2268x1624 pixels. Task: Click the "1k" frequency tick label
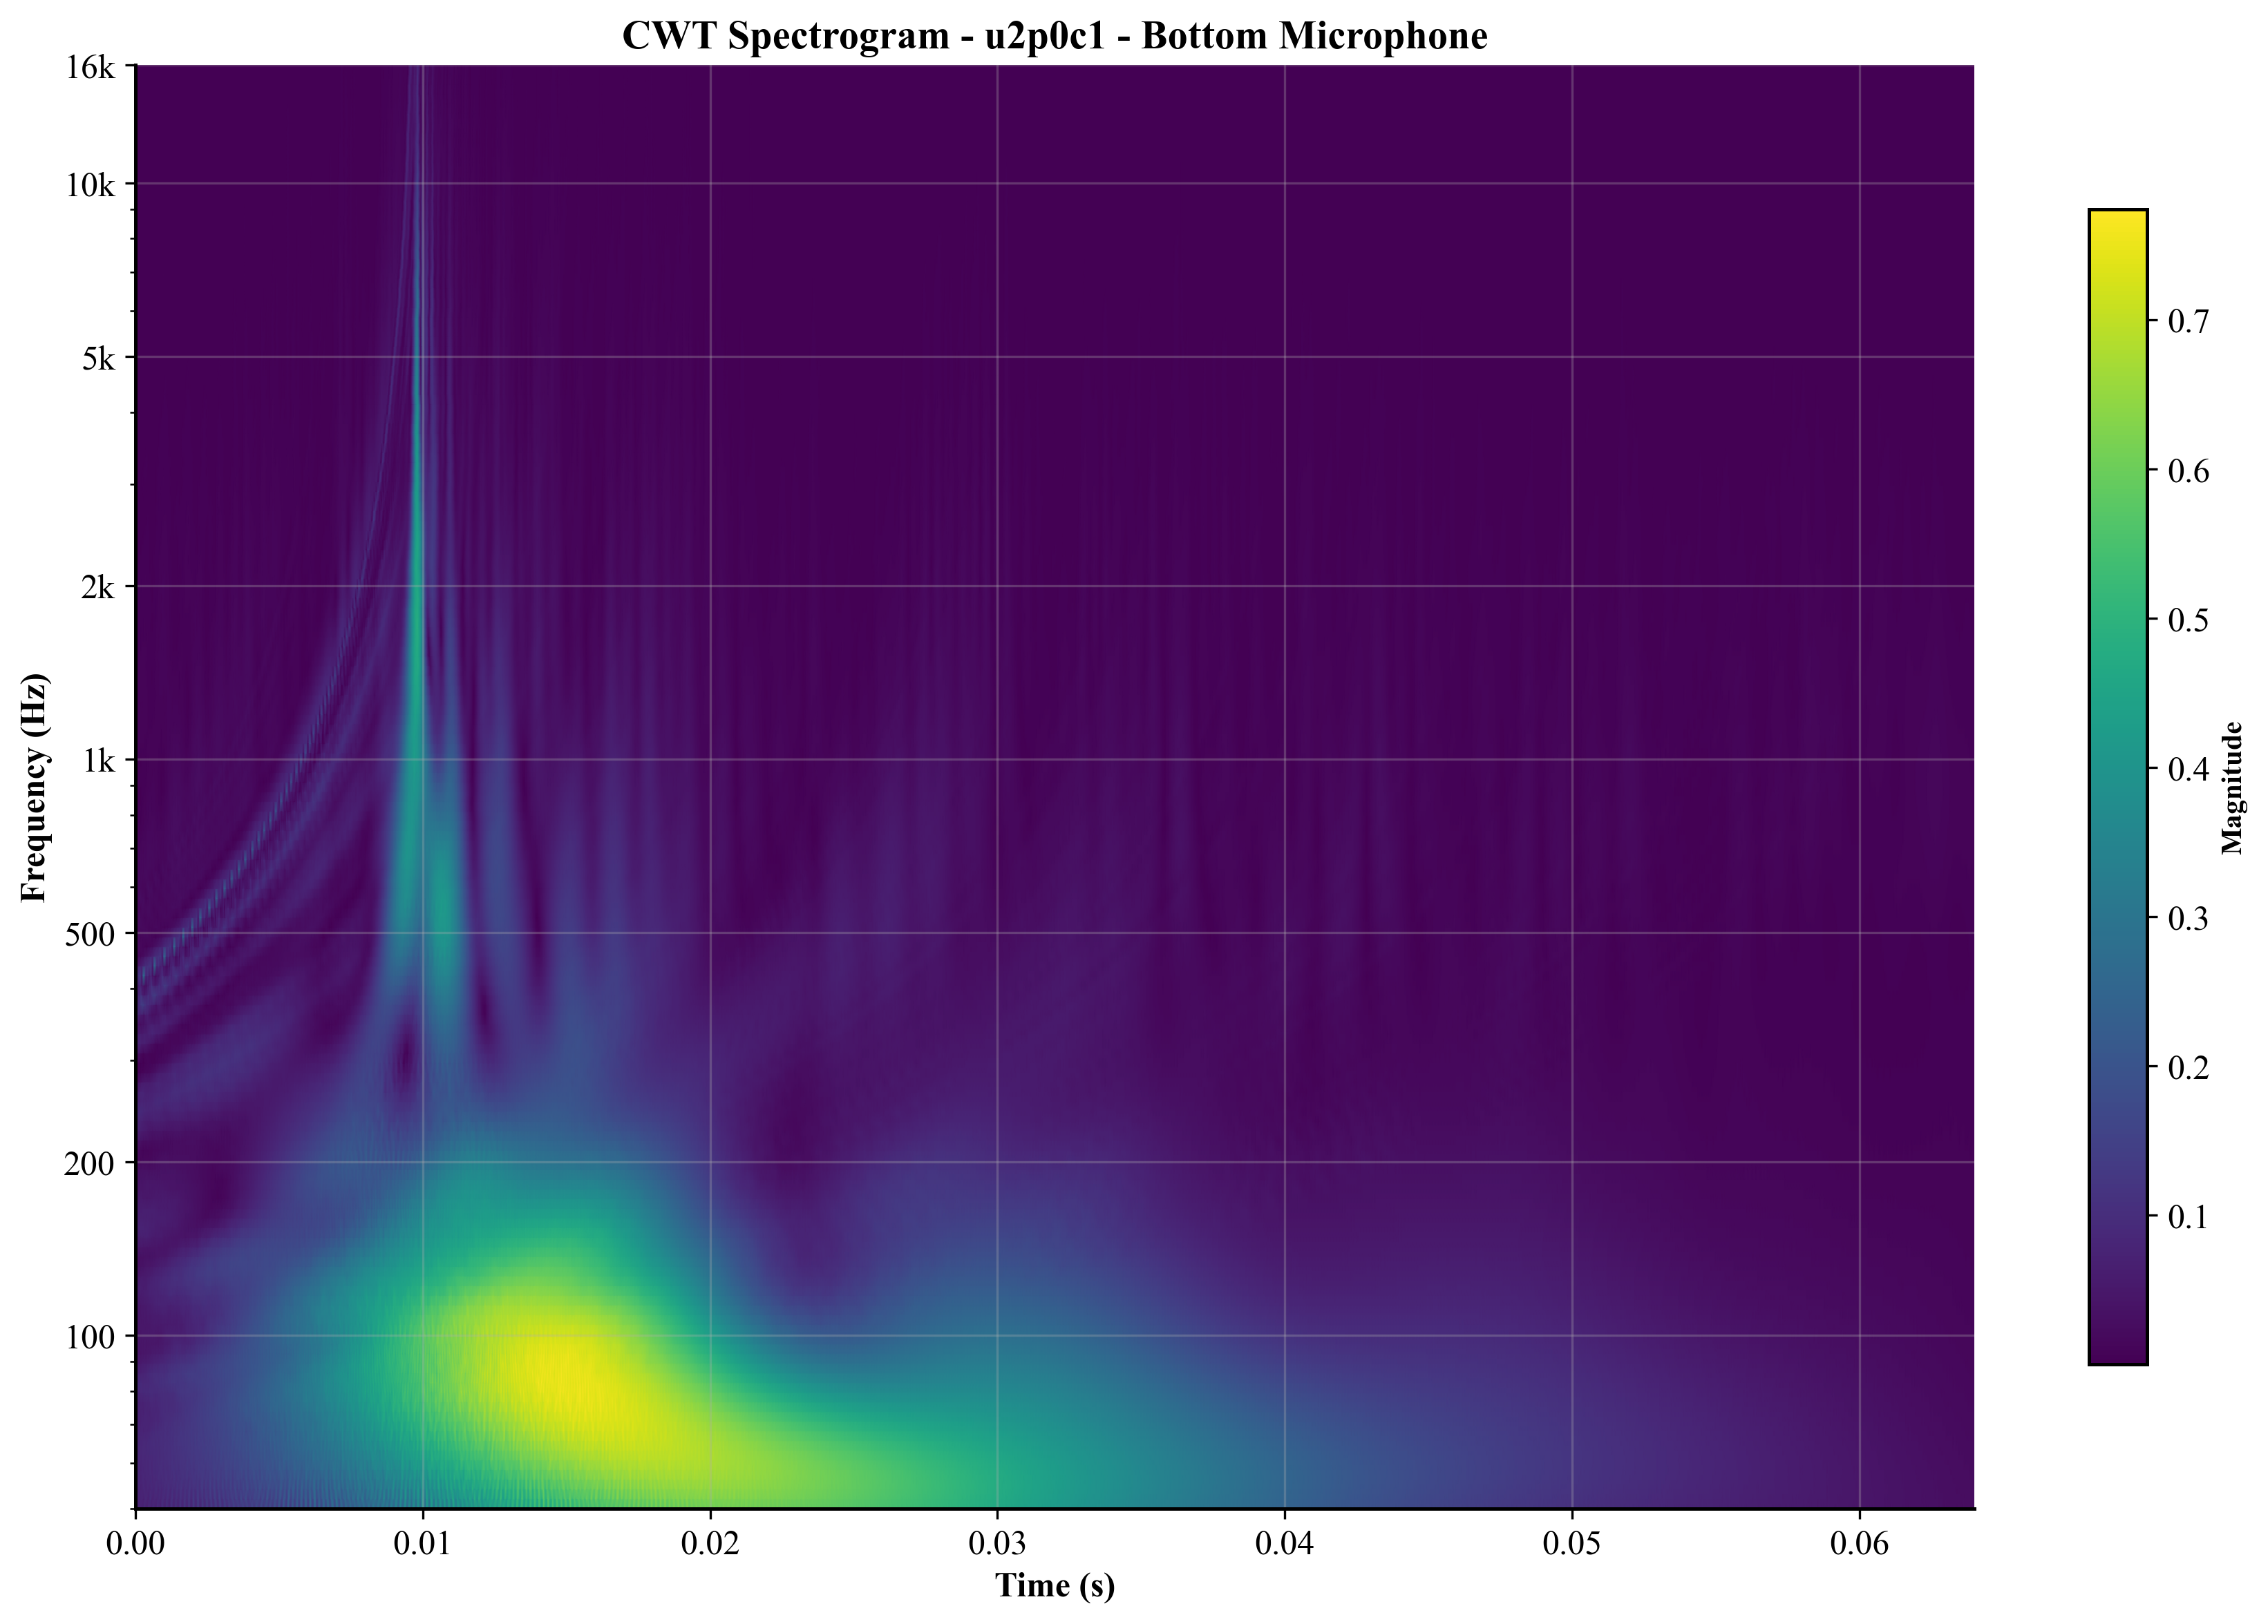click(99, 761)
